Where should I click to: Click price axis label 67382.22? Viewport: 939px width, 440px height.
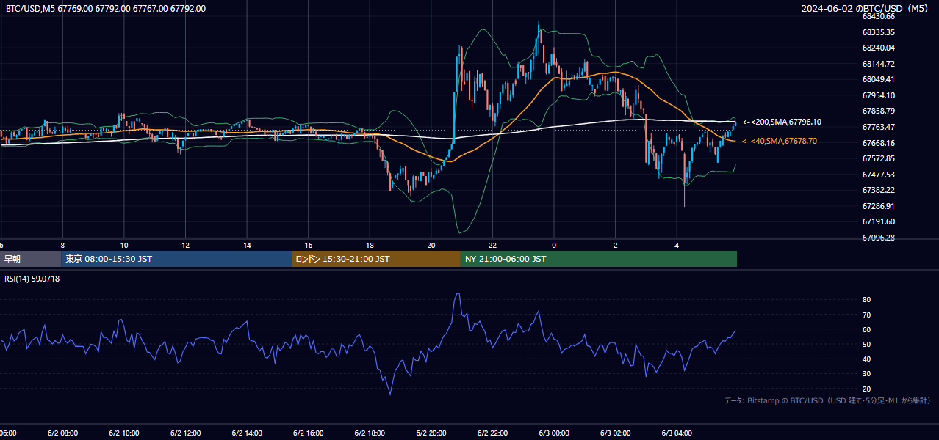[878, 190]
